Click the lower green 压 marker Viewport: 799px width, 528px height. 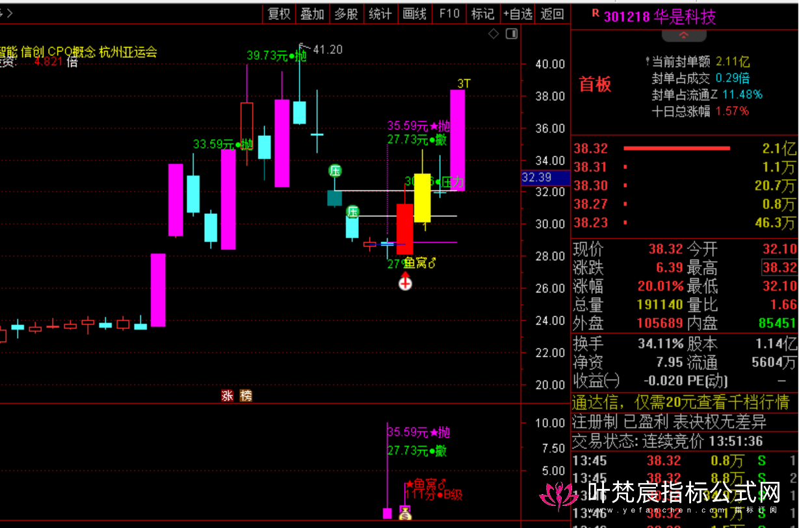(352, 211)
